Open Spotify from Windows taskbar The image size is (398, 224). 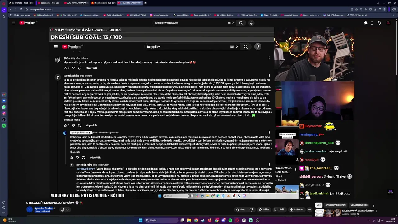[230, 220]
